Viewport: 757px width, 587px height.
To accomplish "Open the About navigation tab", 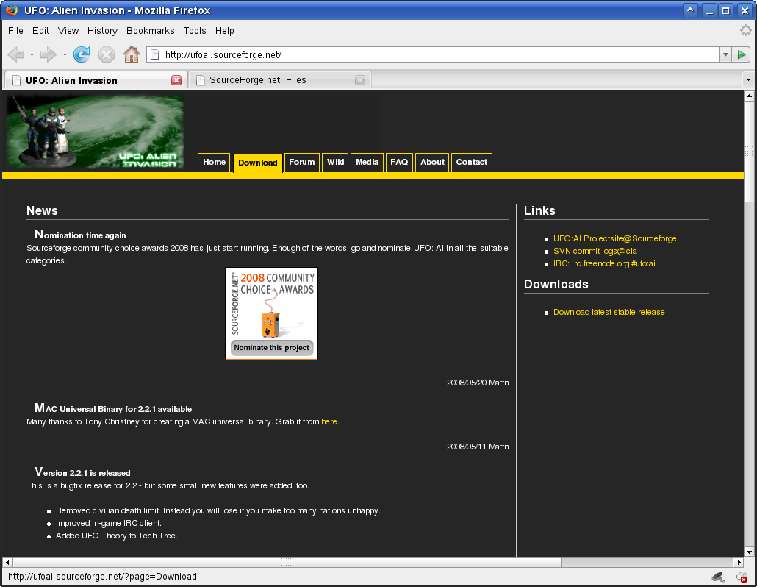I will point(432,163).
